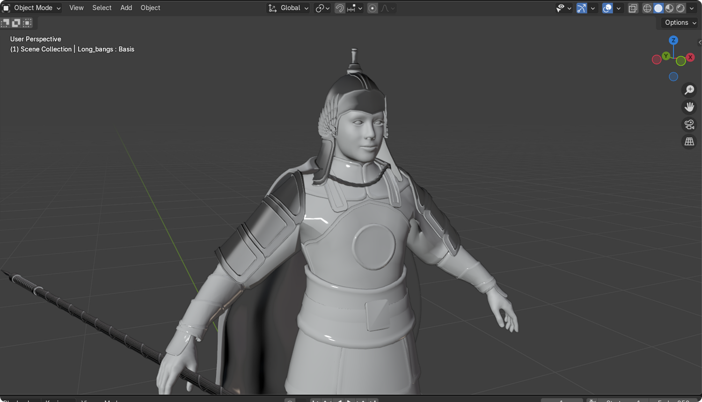Click the unlabeled blue negative Z axis dot
The image size is (702, 402).
tap(673, 77)
